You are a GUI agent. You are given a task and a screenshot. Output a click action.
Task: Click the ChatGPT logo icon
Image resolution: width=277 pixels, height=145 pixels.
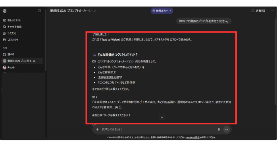coord(5,11)
